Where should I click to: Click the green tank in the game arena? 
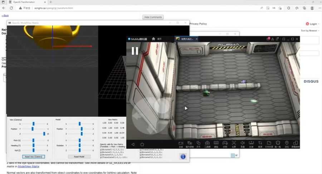(206, 93)
